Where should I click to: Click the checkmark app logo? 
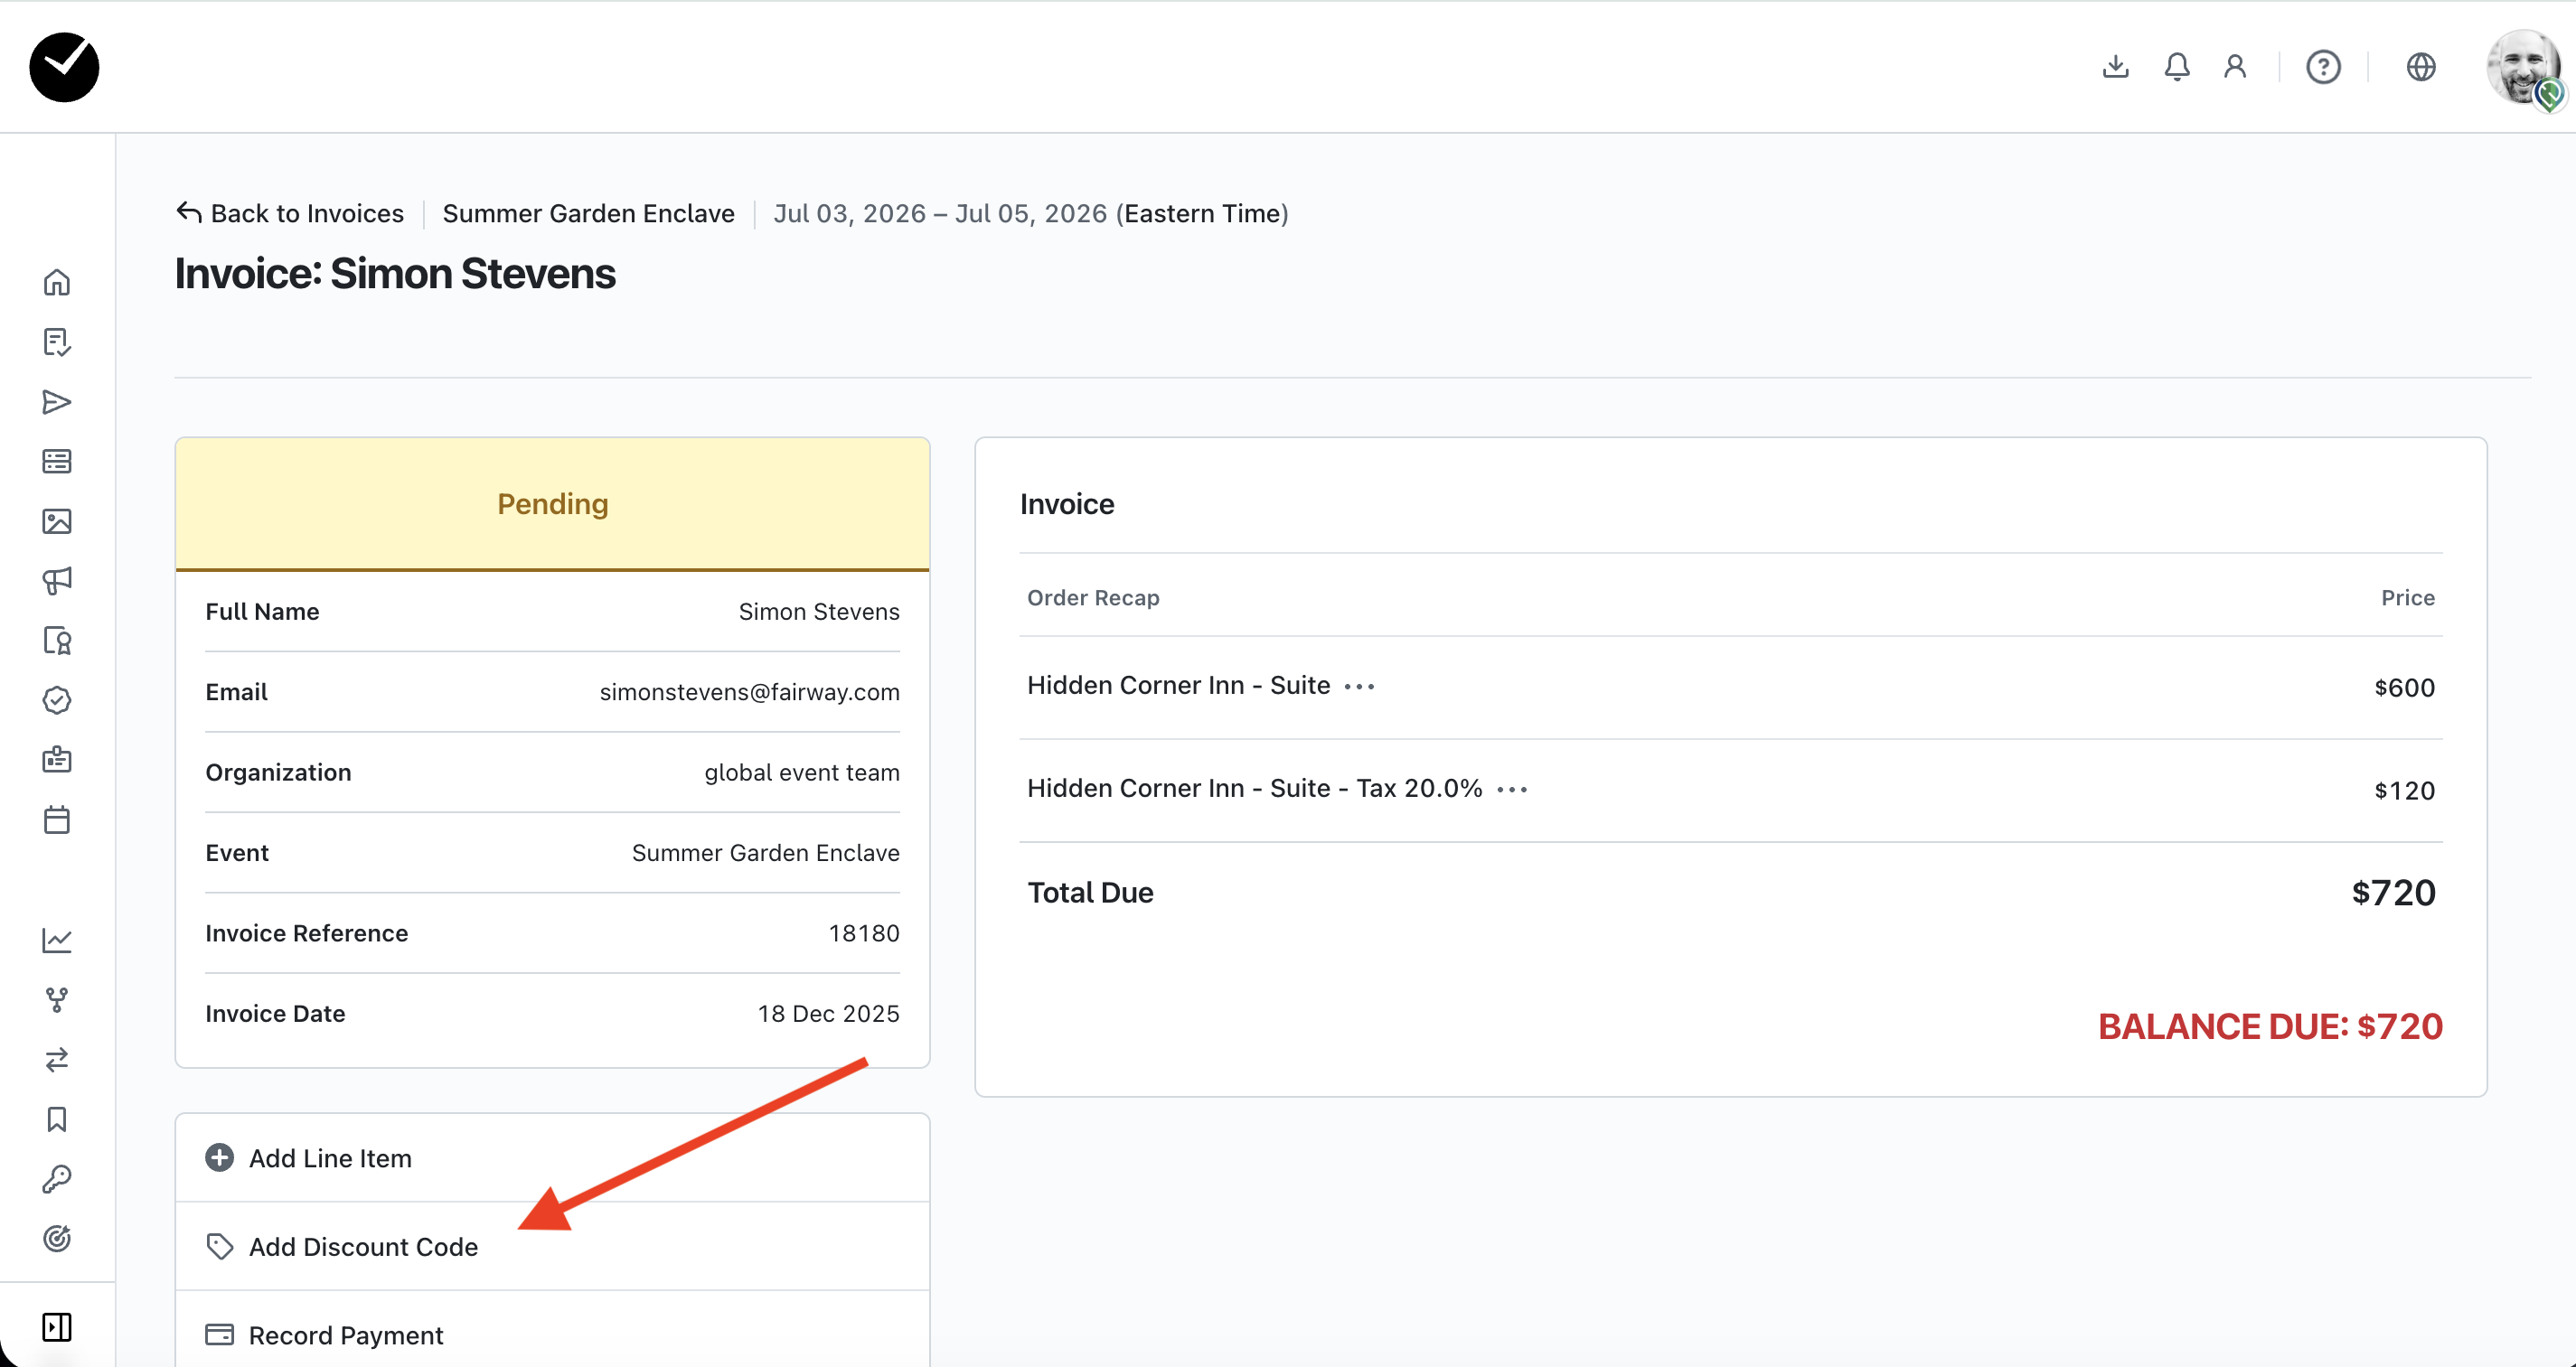[64, 67]
